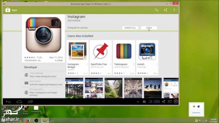Open the Instagram Widget app card
The width and height of the screenshot is (219, 123).
point(78,58)
